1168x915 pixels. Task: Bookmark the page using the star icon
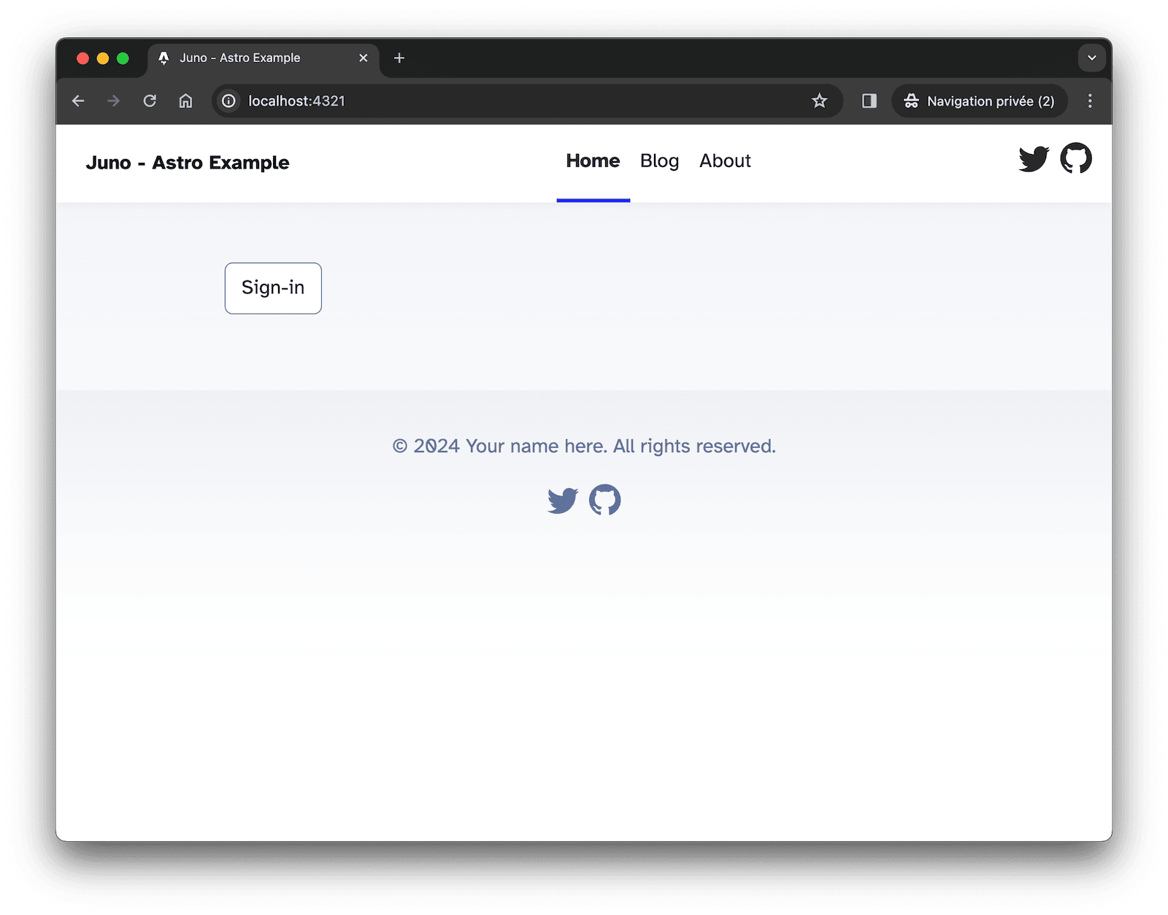coord(821,101)
